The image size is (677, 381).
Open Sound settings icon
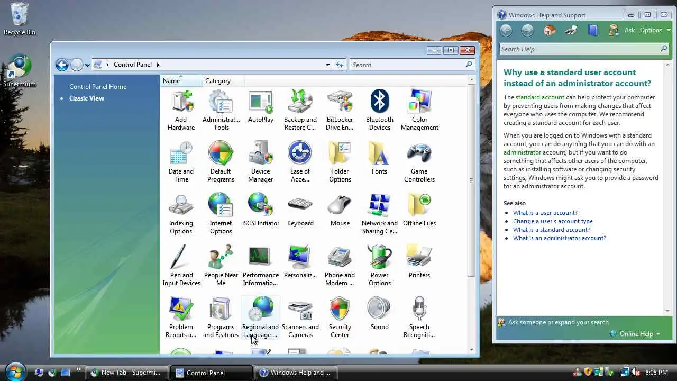point(380,314)
